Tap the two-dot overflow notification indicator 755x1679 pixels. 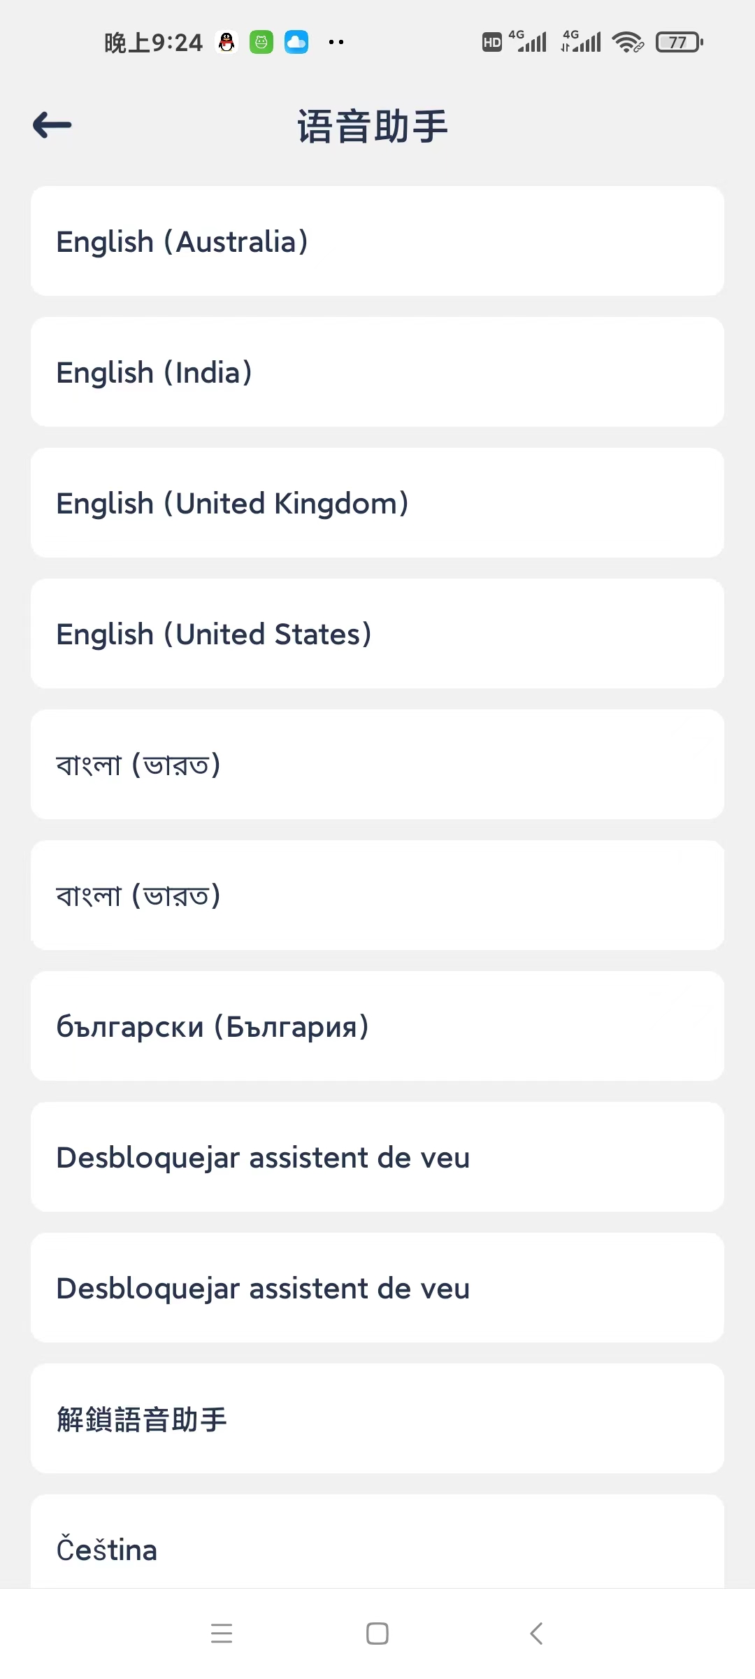pos(336,42)
